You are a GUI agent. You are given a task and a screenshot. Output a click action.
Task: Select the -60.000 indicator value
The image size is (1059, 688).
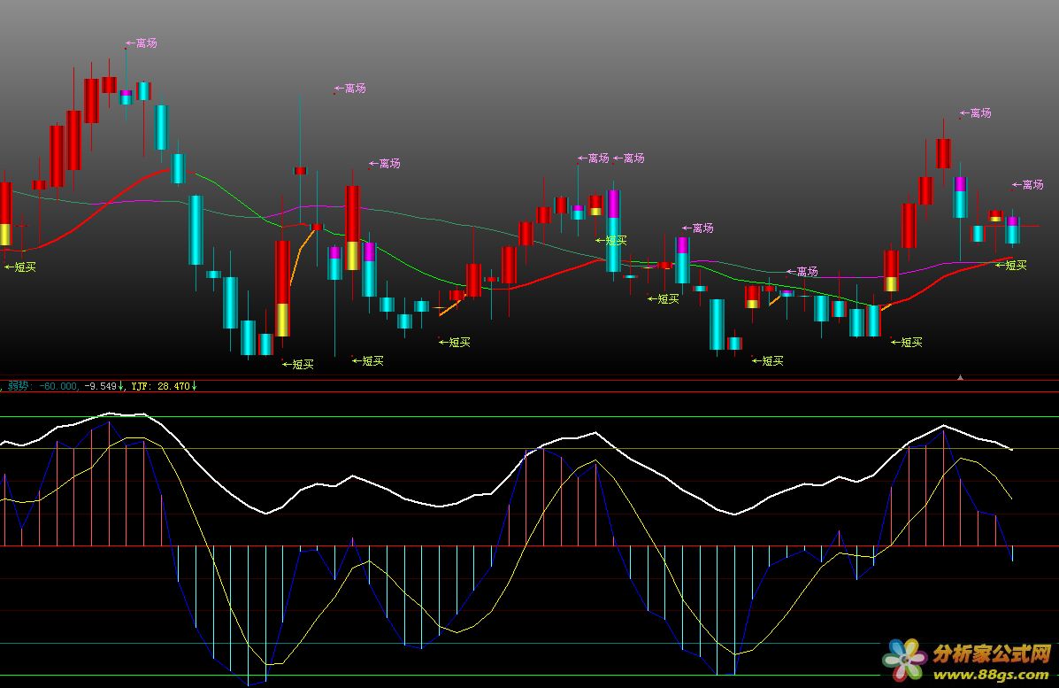[x=58, y=386]
